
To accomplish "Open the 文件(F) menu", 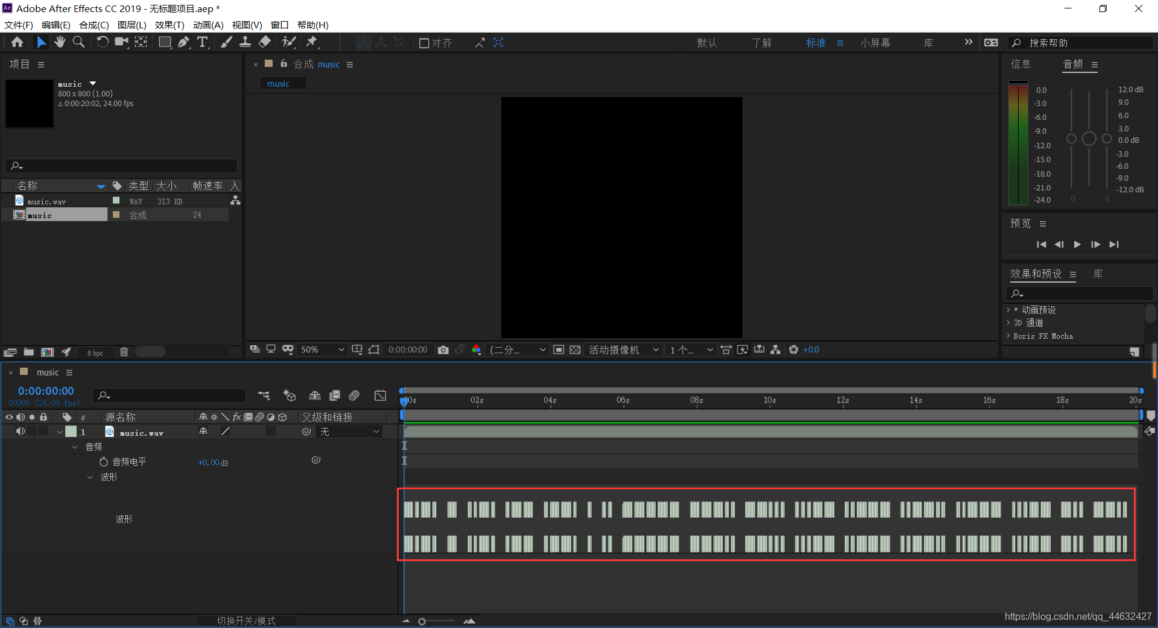I will [x=19, y=25].
